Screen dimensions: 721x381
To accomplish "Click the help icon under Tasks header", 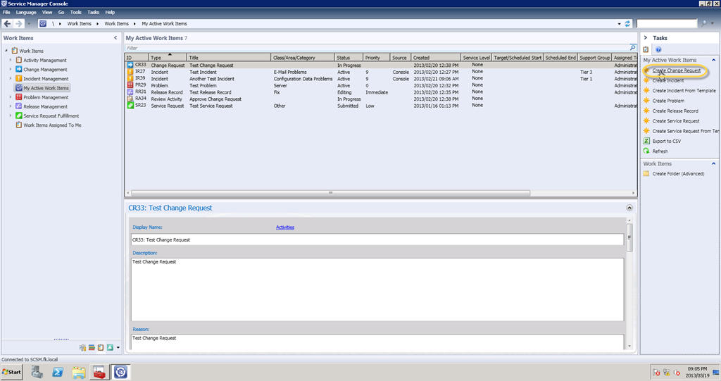I will click(x=658, y=50).
